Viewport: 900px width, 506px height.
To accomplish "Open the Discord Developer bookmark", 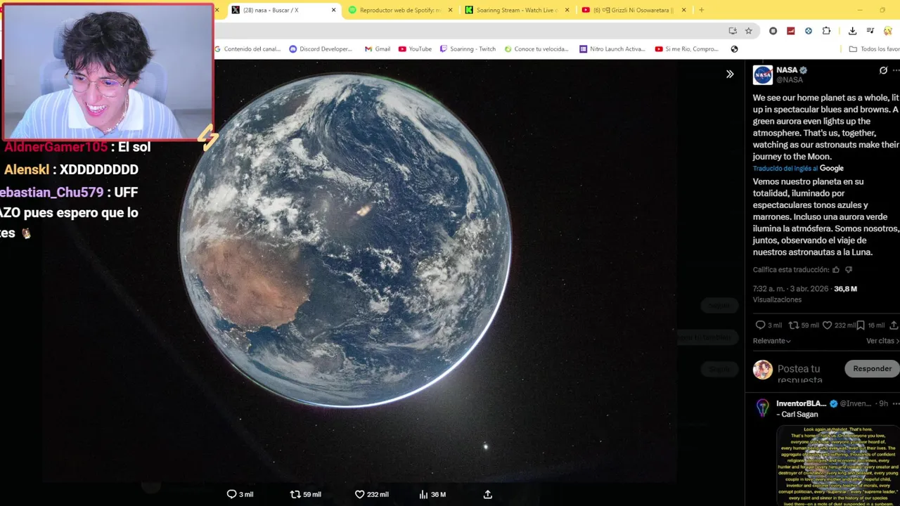I will pos(321,49).
